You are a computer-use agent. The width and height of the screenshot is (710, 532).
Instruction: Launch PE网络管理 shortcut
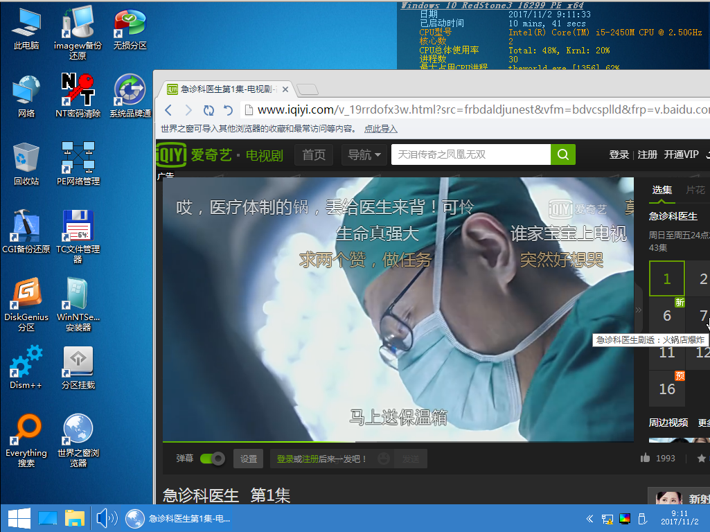pyautogui.click(x=78, y=163)
